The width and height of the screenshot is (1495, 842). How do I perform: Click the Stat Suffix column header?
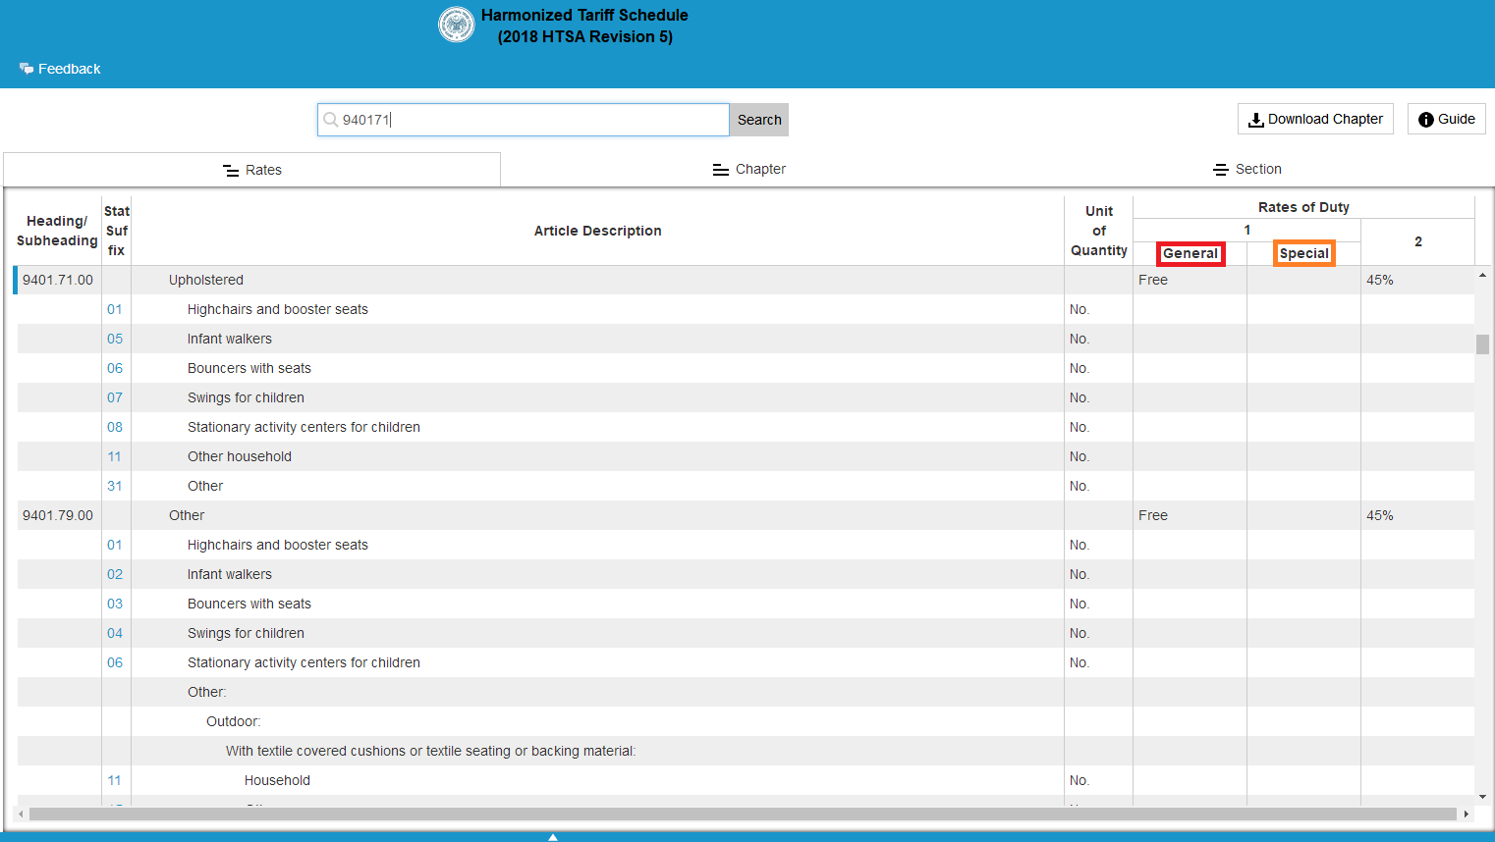click(x=117, y=231)
